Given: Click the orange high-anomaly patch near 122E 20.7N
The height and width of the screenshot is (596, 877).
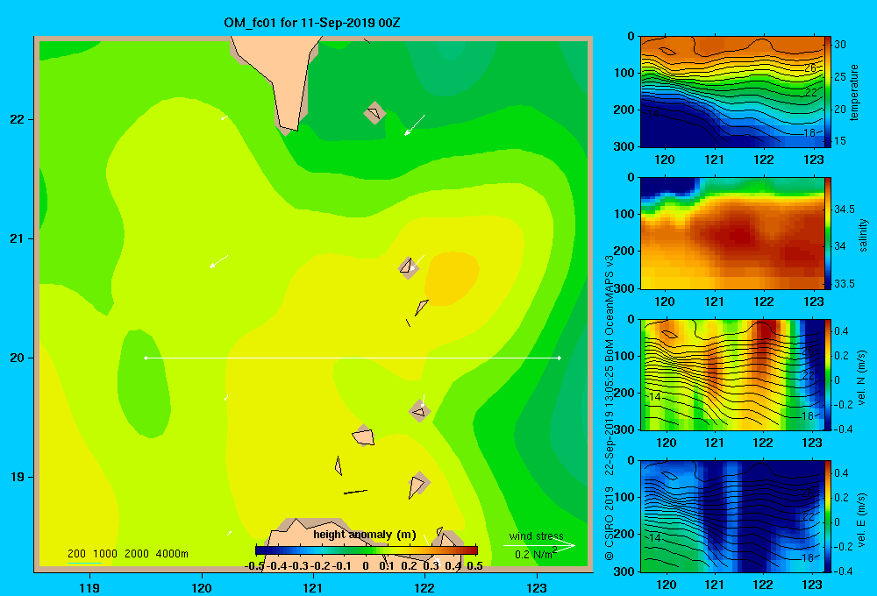Looking at the screenshot, I should (452, 279).
